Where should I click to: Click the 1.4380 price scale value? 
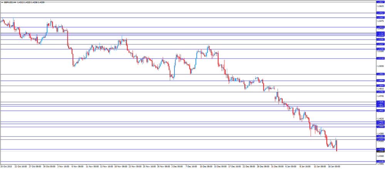coord(380,134)
